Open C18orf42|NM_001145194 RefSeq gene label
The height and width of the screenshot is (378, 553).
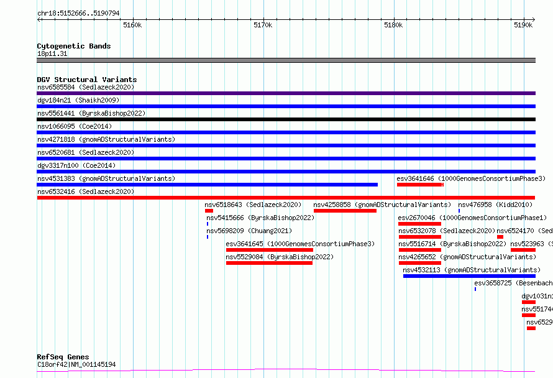76,364
